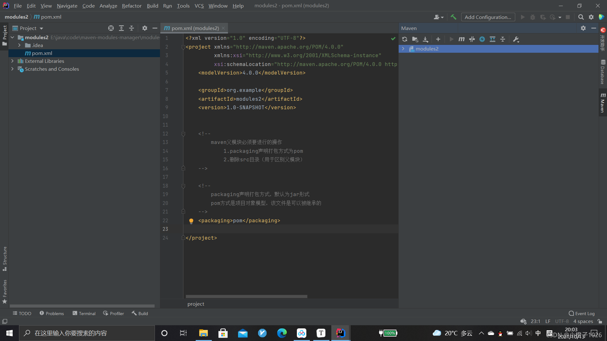The image size is (607, 341).
Task: Toggle tool window quick access button
Action: [x=5, y=321]
